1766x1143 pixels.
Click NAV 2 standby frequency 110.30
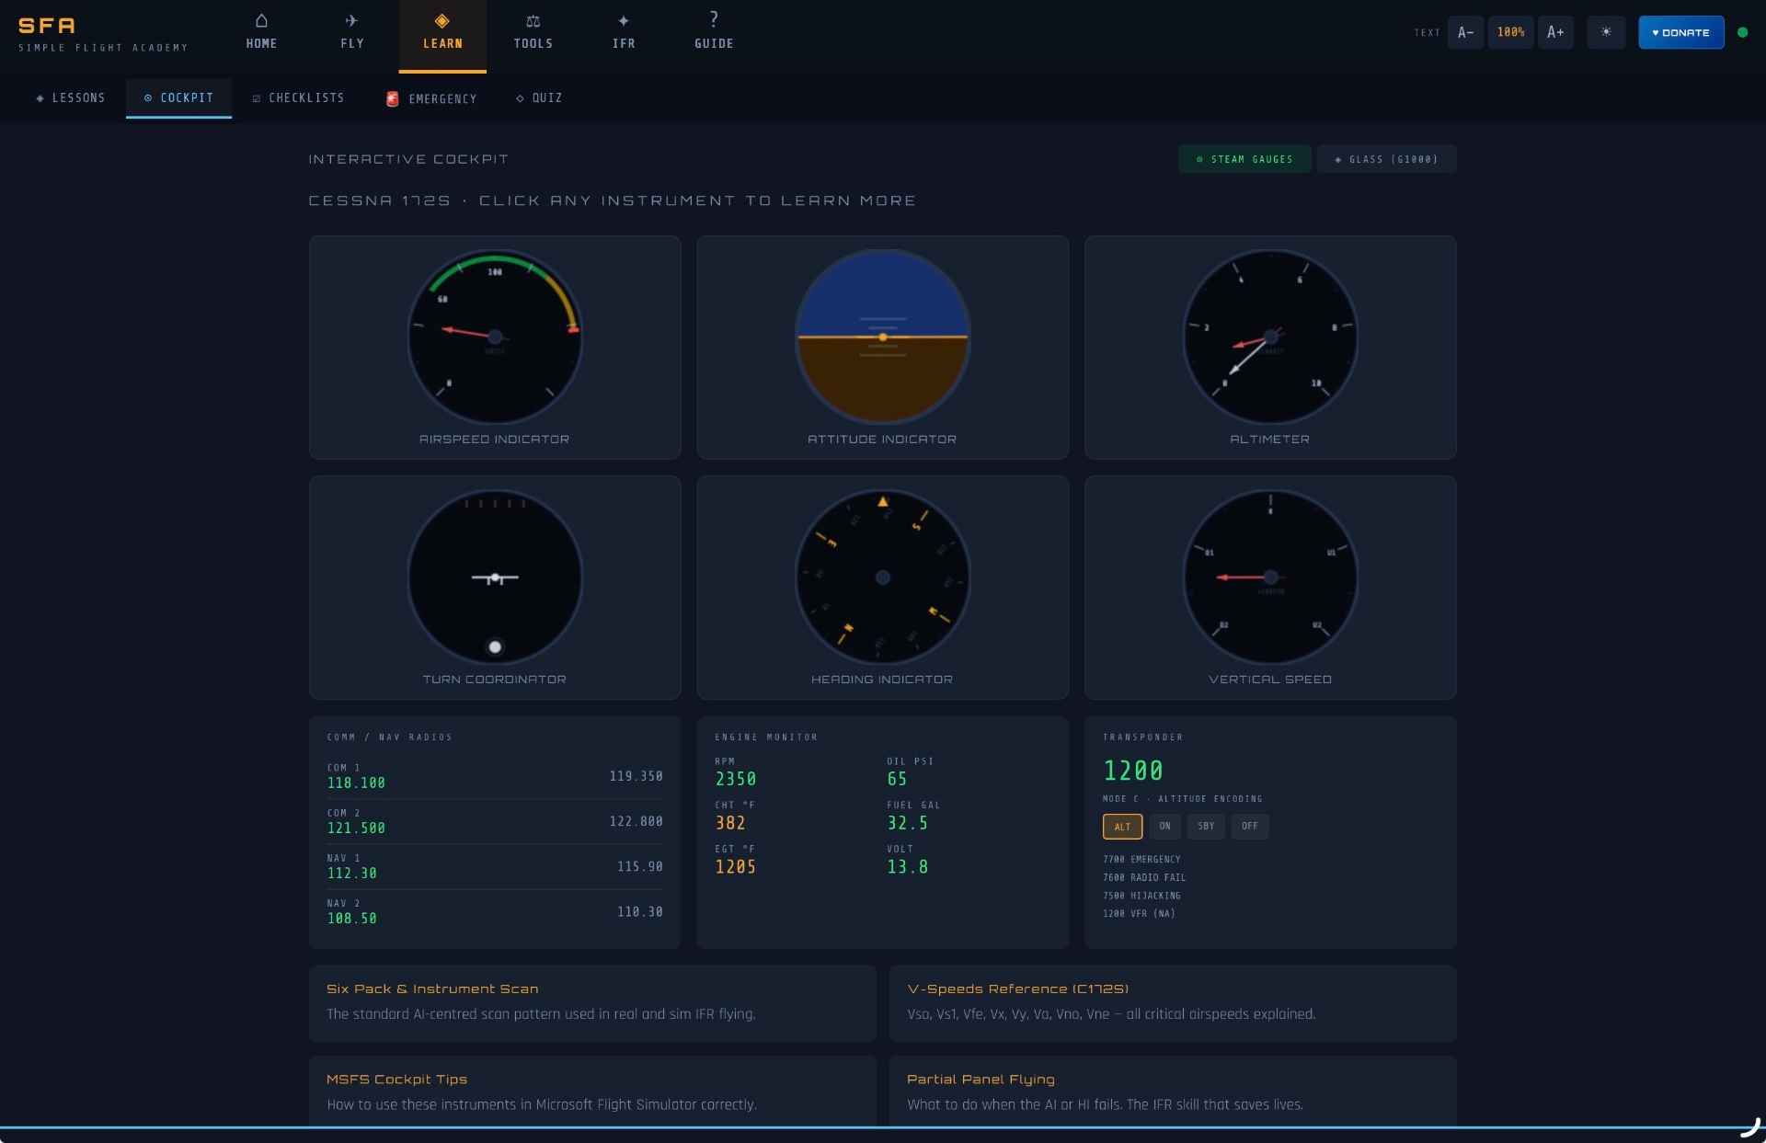tap(639, 911)
